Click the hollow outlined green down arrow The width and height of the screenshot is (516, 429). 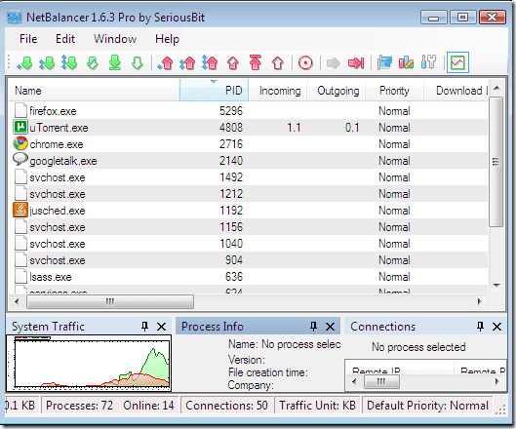137,62
